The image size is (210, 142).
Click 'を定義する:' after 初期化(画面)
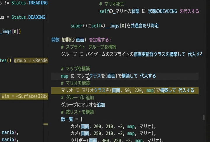100,40
